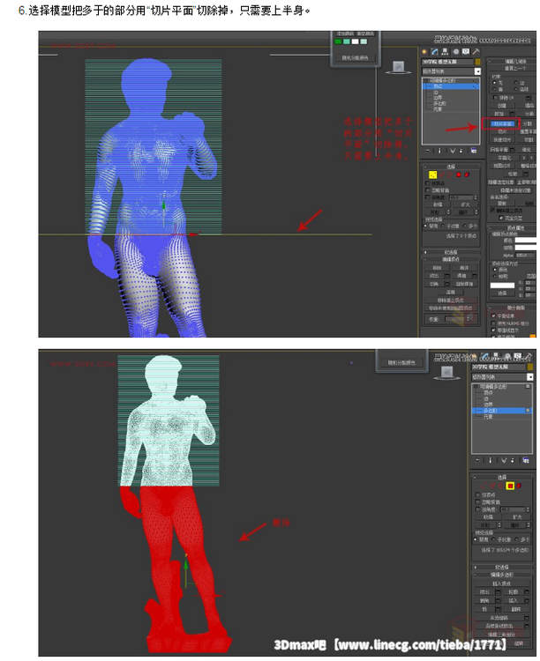Collapse the Selection rollout header in upper panel
This screenshot has width=540, height=661.
coord(452,167)
